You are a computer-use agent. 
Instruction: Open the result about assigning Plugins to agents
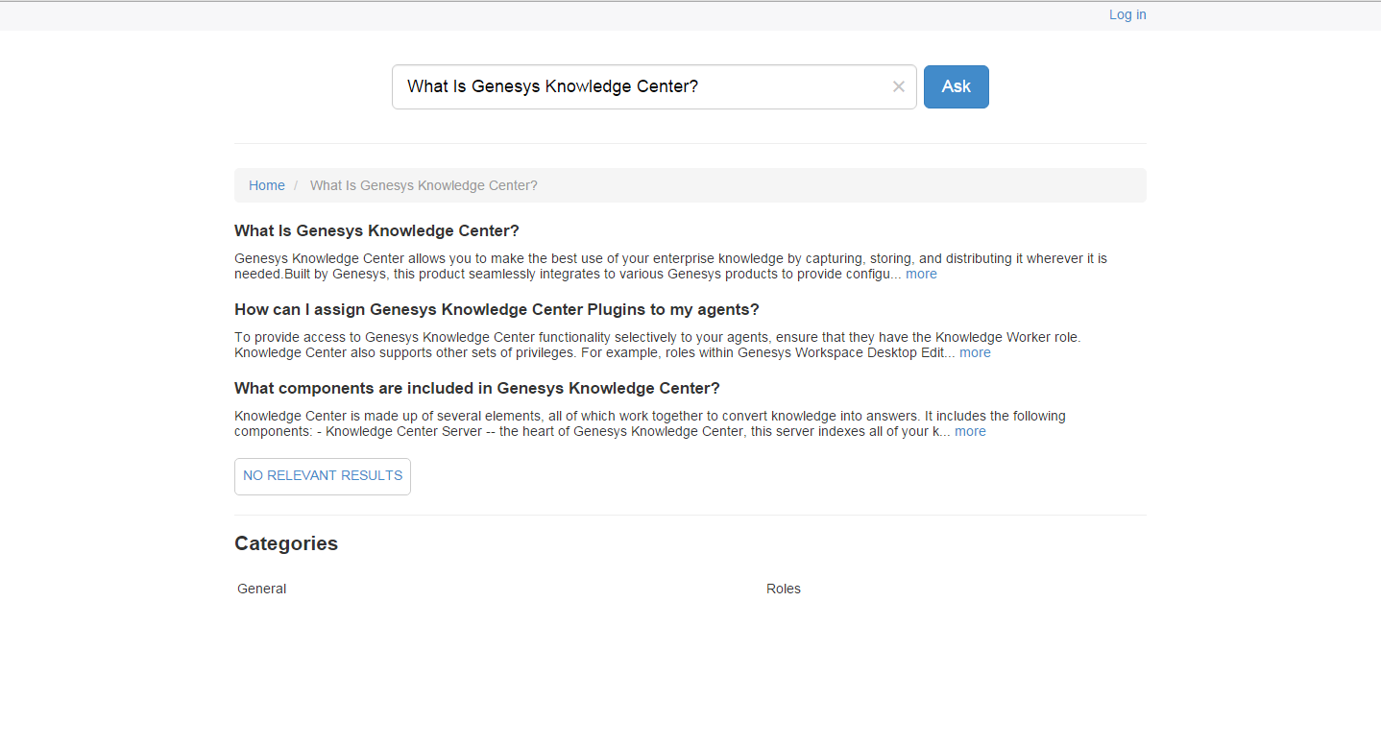click(x=497, y=309)
